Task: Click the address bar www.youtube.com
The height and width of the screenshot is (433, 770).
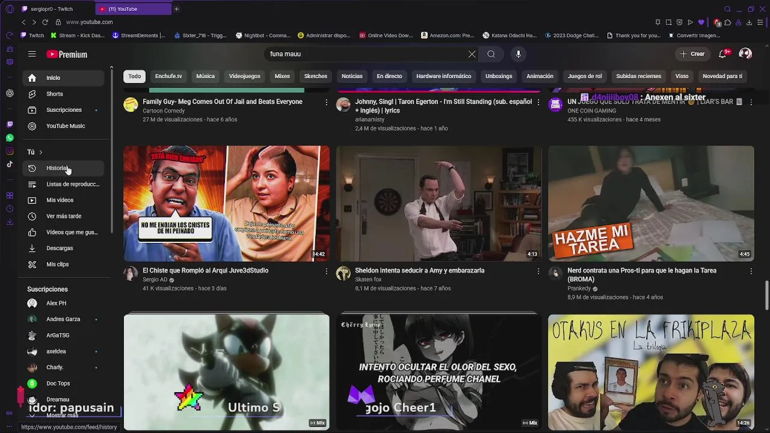Action: point(89,22)
